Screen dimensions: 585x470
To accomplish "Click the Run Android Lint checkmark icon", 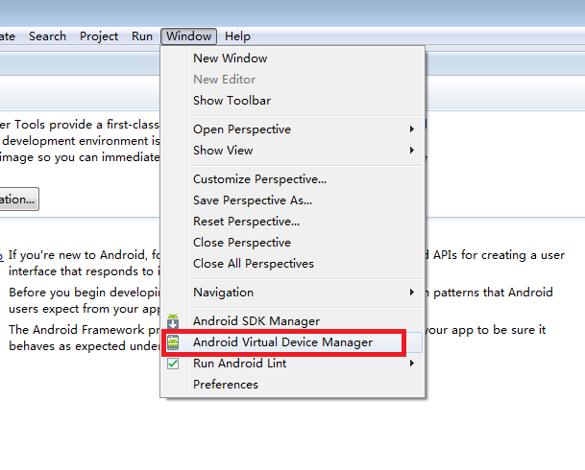I will pyautogui.click(x=173, y=364).
